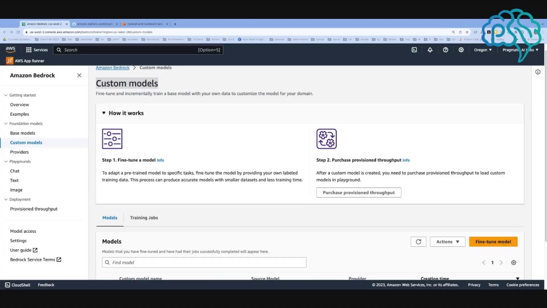Collapse the Deployment group
Screen dimensions: 547x308
point(6,199)
